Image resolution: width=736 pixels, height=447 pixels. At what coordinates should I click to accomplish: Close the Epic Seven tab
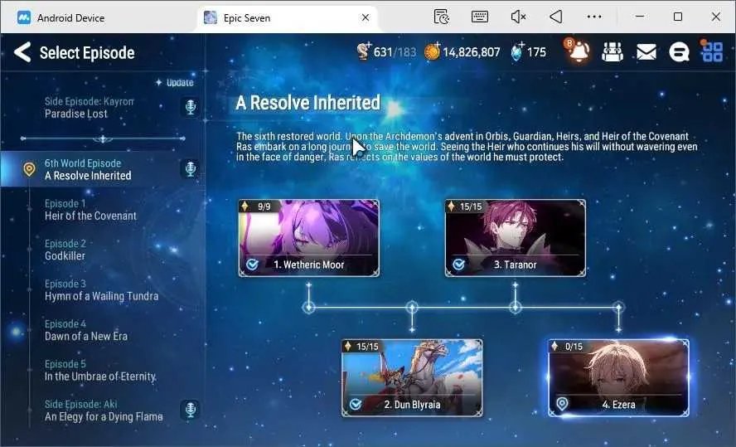coord(366,18)
